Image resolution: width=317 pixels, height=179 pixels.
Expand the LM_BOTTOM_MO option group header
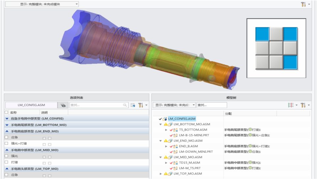pos(7,125)
